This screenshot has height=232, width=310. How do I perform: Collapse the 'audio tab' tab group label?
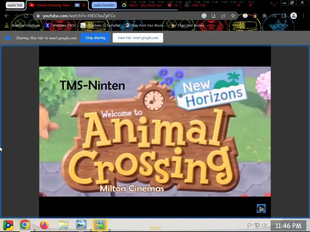point(15,5)
